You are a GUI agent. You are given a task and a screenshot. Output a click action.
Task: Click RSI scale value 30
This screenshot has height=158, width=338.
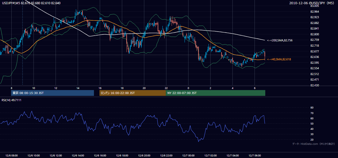coord(312,134)
